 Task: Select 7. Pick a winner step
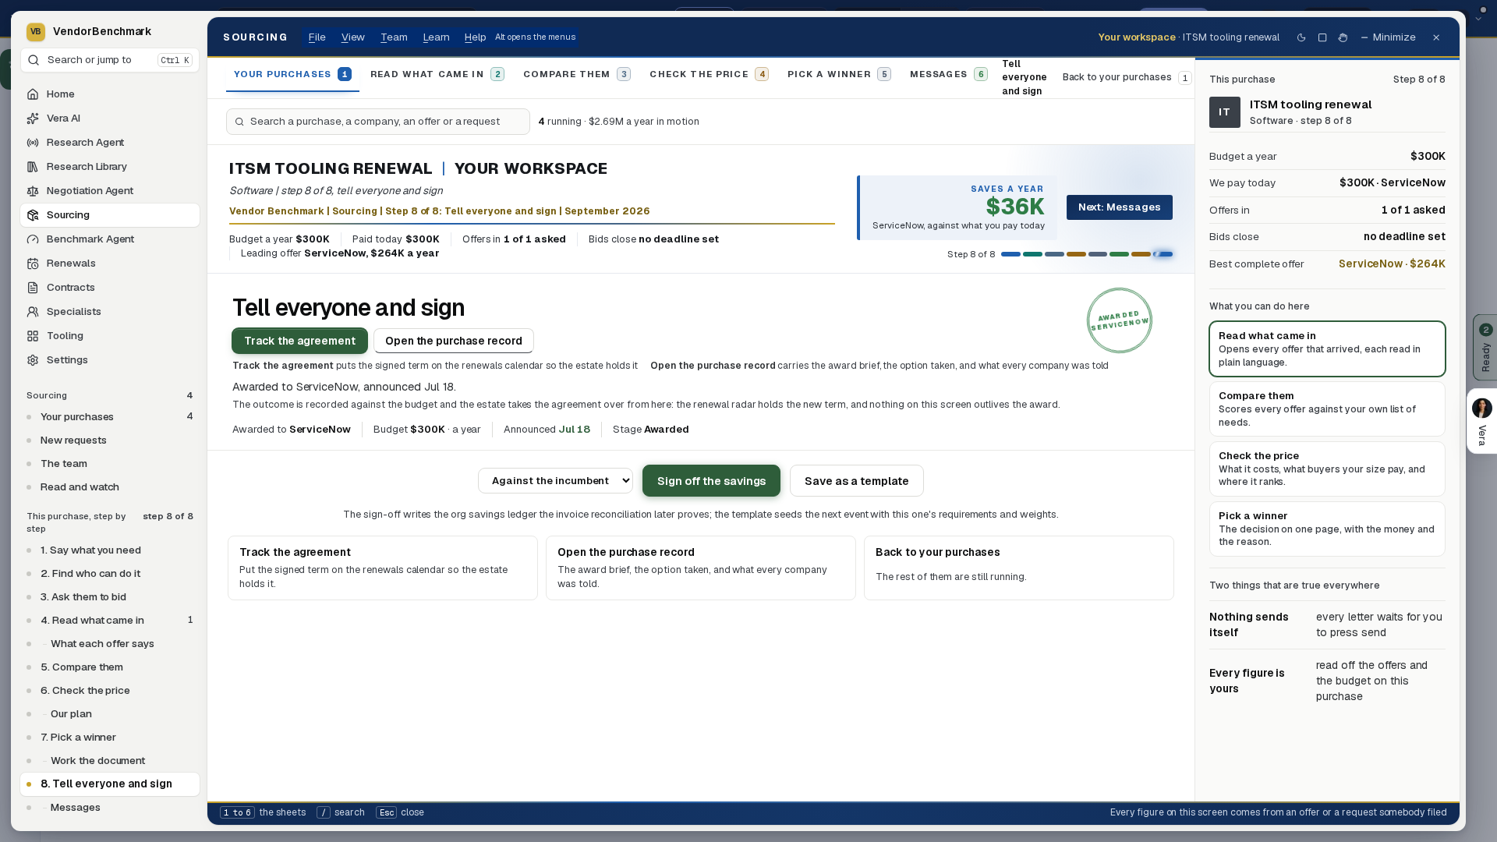109,738
